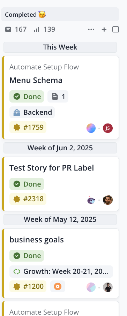Open the document count badge showing 1
Viewport: 127px width, 316px height.
pos(58,97)
